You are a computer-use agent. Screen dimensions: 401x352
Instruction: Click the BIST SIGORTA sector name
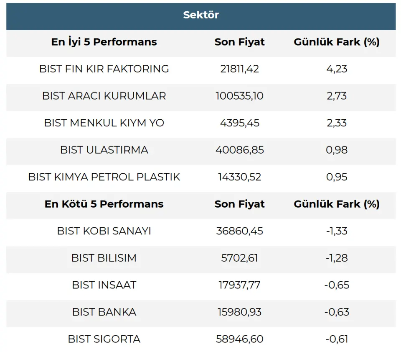(x=104, y=339)
